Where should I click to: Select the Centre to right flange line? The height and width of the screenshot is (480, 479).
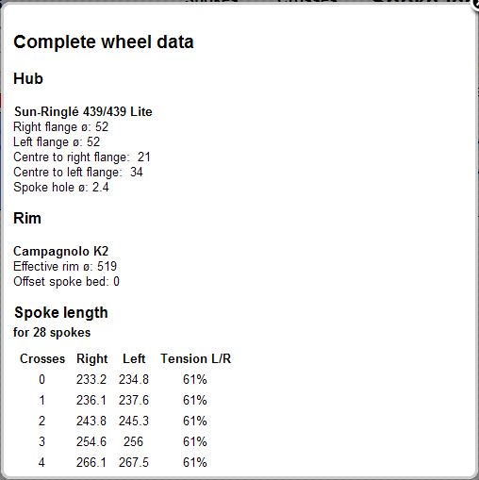pyautogui.click(x=82, y=157)
